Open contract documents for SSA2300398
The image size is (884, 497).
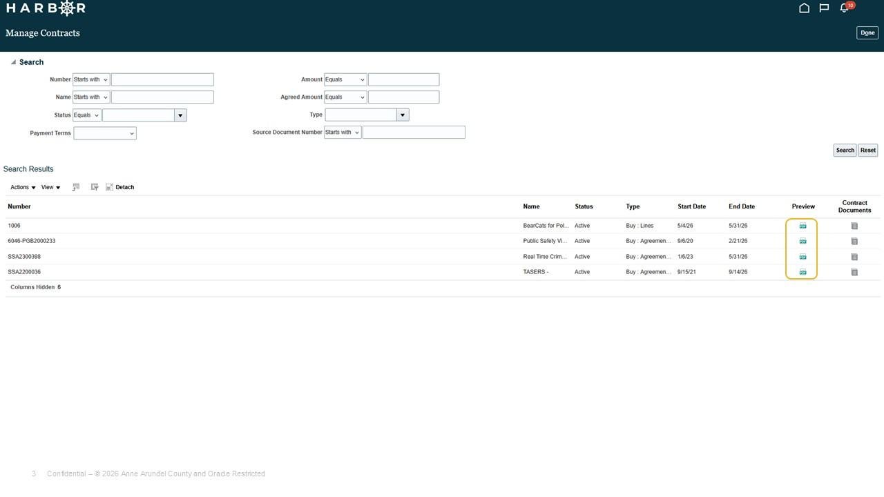[854, 257]
